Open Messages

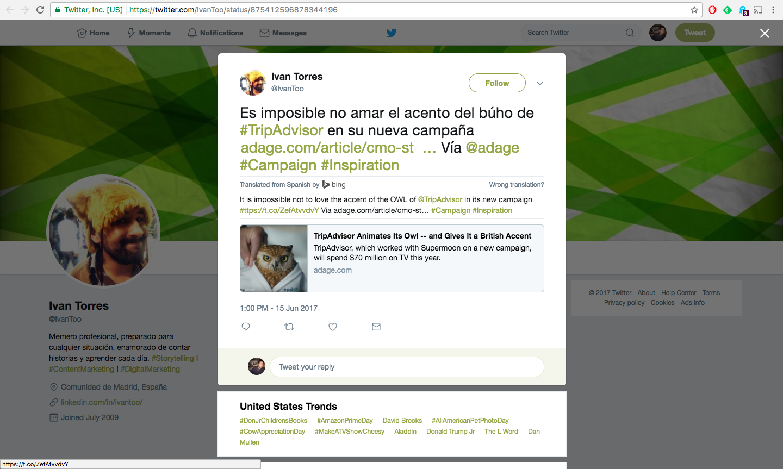(x=283, y=33)
